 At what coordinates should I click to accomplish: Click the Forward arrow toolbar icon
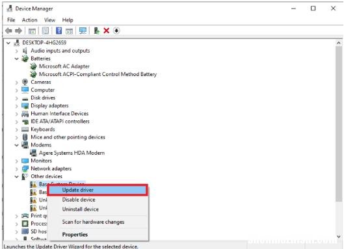pos(18,31)
